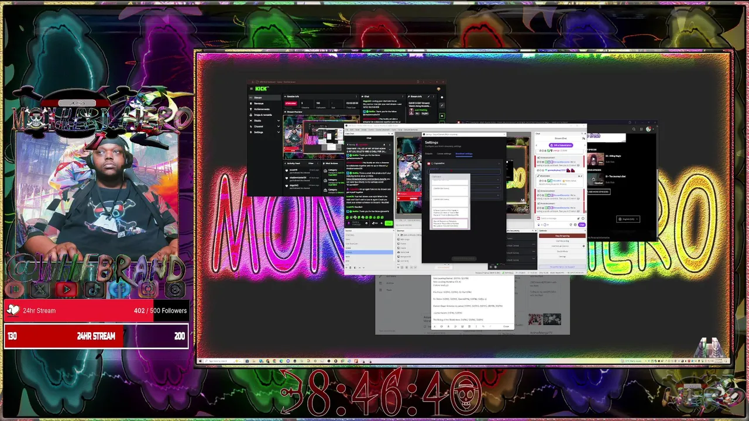Click the purple Chat send button
The height and width of the screenshot is (421, 749).
pos(582,225)
